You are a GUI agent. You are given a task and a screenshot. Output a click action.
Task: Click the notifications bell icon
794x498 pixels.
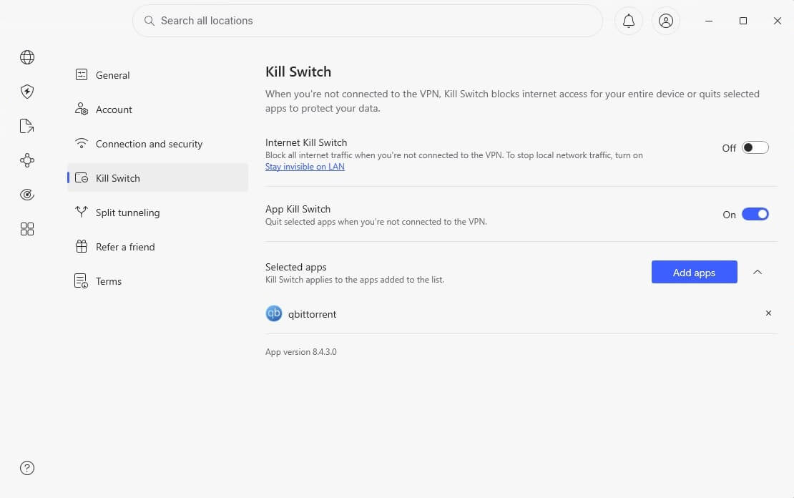[x=629, y=21]
